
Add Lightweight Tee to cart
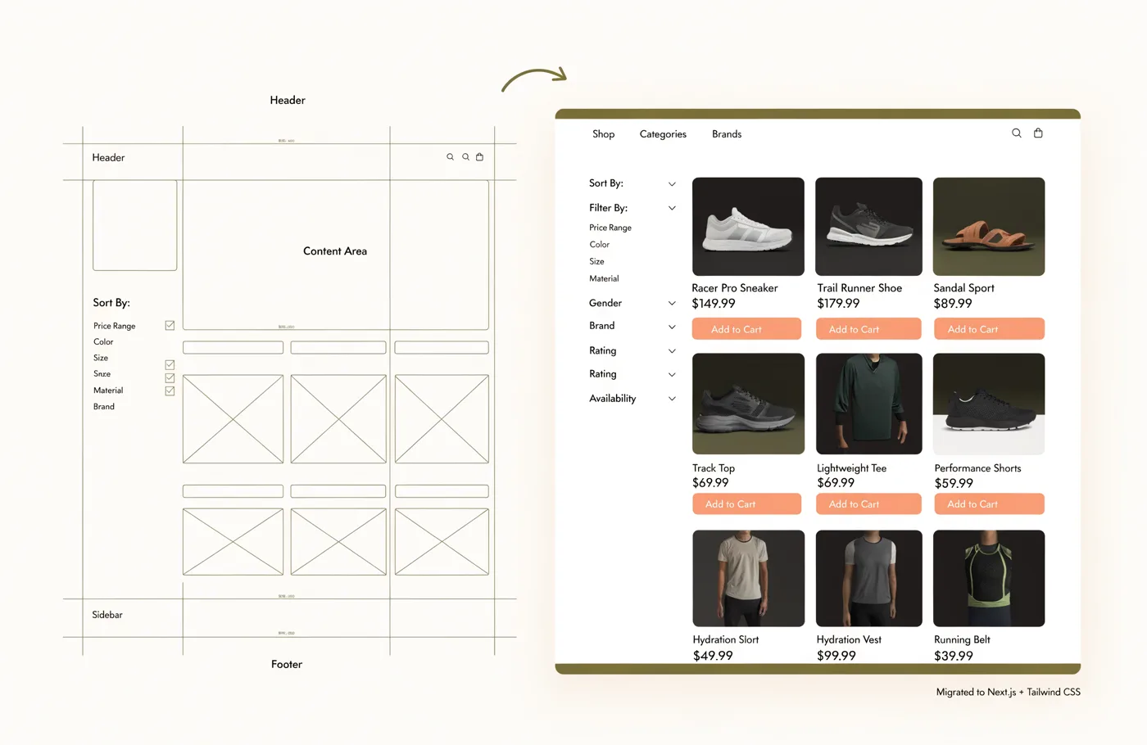pos(868,503)
